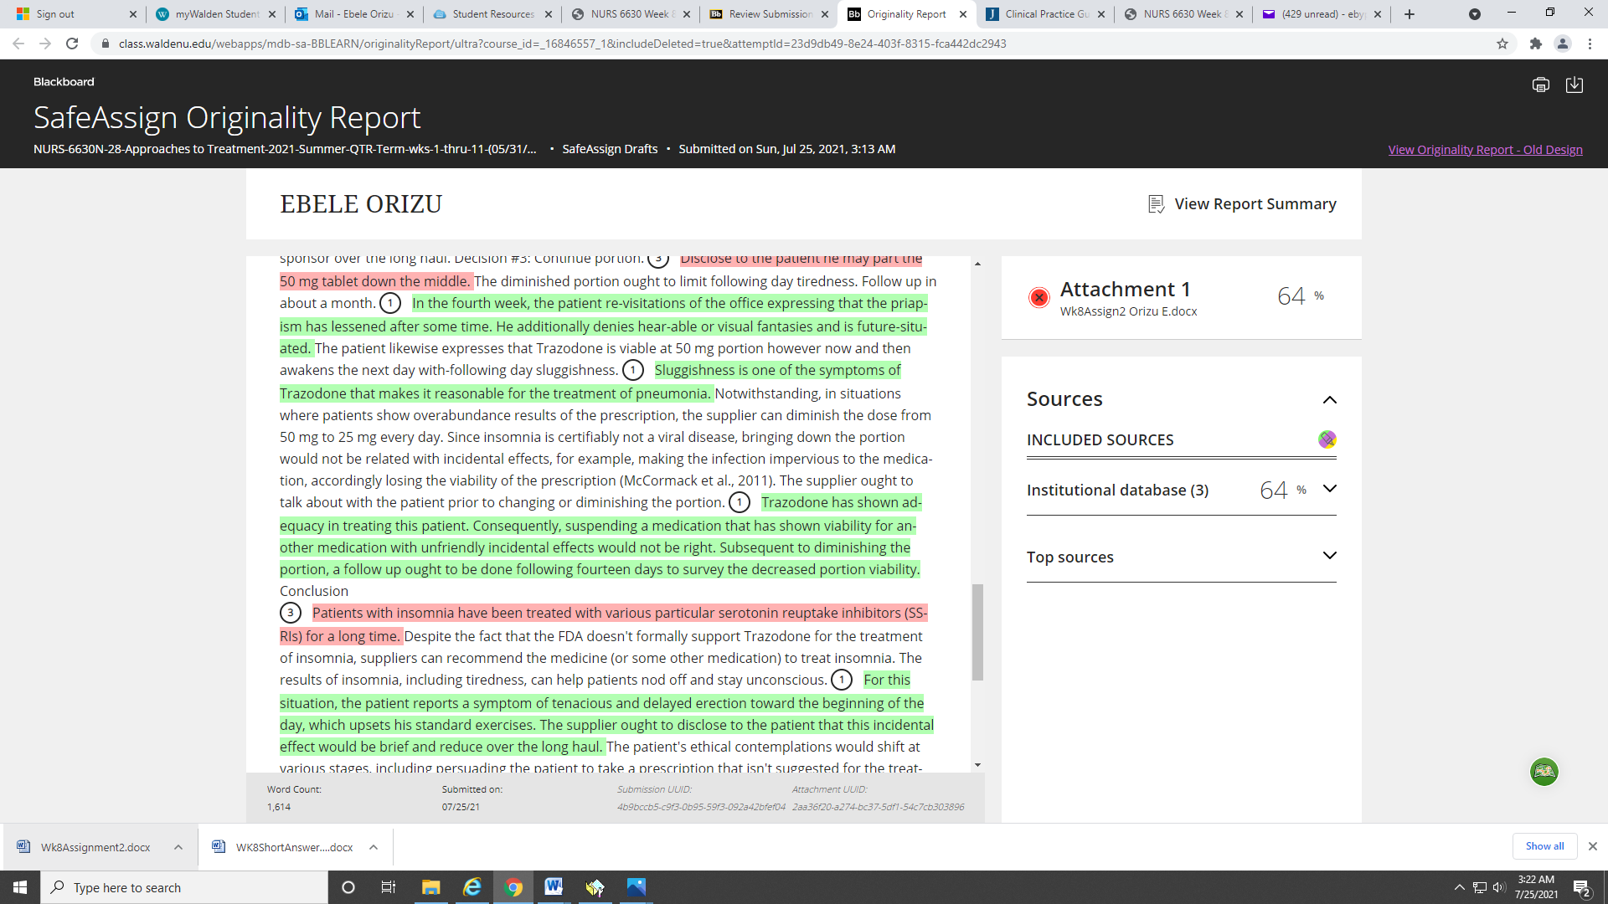Print the originality report
1608x904 pixels.
click(x=1540, y=85)
